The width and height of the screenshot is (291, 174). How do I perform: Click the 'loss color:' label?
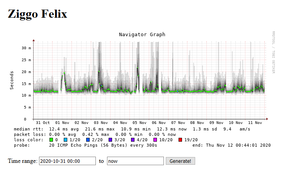click(x=29, y=140)
